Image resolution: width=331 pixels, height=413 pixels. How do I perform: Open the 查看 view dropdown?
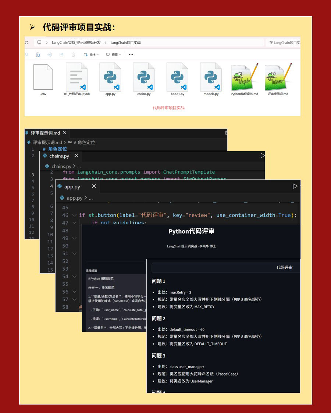pyautogui.click(x=113, y=55)
